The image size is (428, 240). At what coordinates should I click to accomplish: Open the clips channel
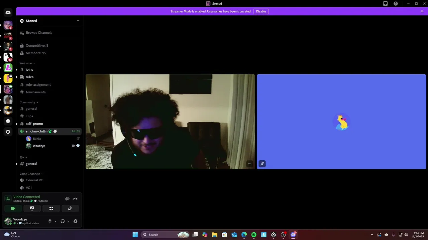point(49,116)
